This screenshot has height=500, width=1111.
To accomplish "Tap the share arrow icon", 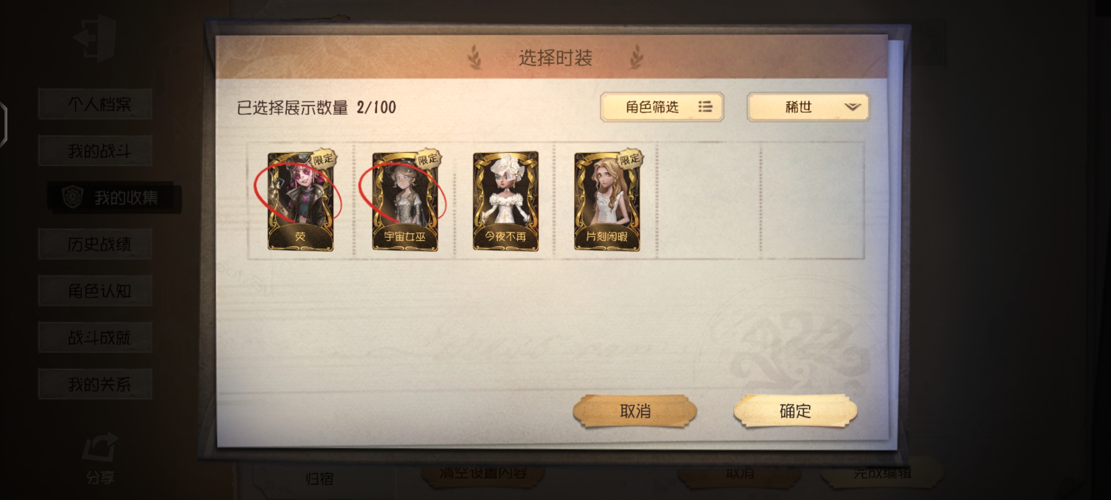I will [99, 447].
